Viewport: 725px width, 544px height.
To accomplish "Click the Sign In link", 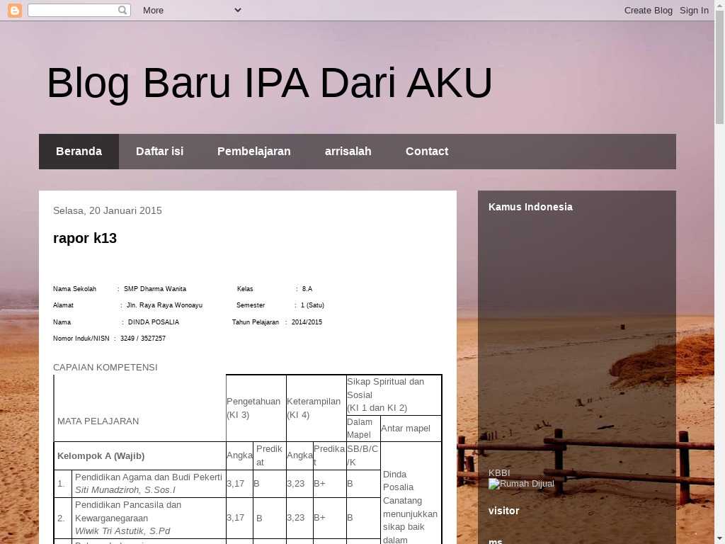I will pyautogui.click(x=694, y=10).
